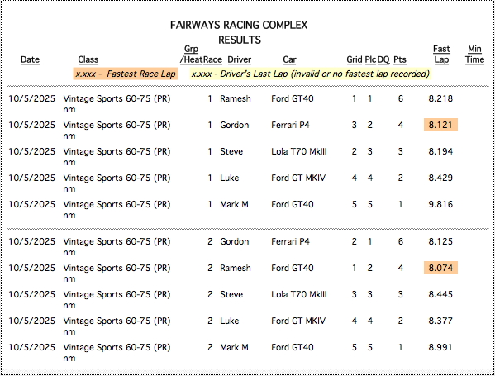Image resolution: width=495 pixels, height=376 pixels.
Task: Select Lola T70 MkIII in race 1
Action: [299, 151]
